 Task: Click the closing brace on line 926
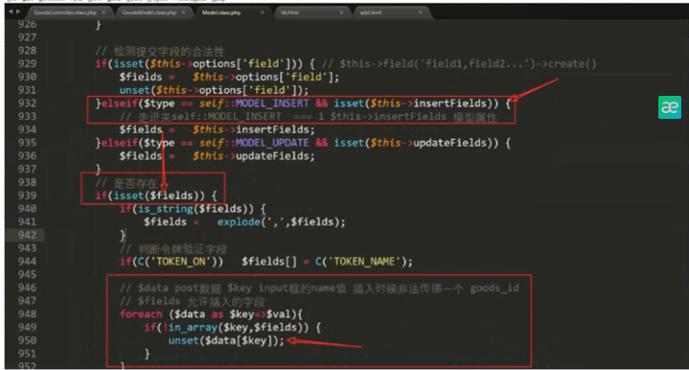99,25
